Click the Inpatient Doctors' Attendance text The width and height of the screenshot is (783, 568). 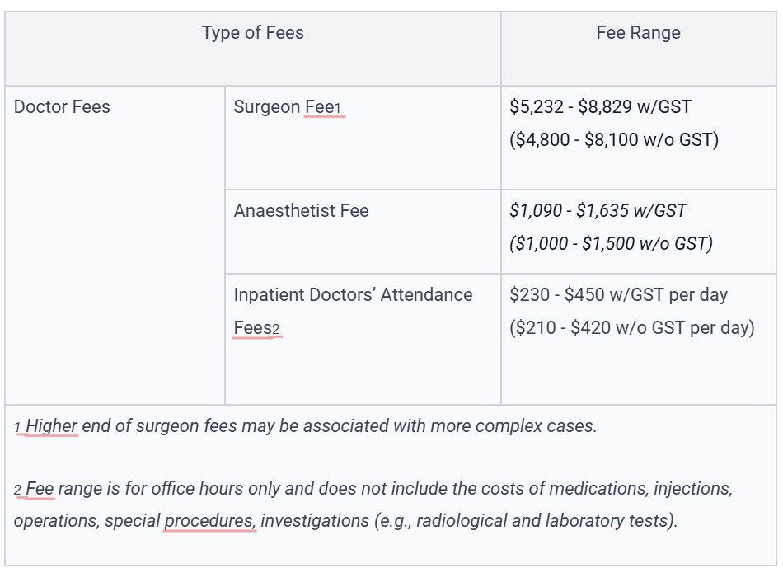(x=353, y=295)
